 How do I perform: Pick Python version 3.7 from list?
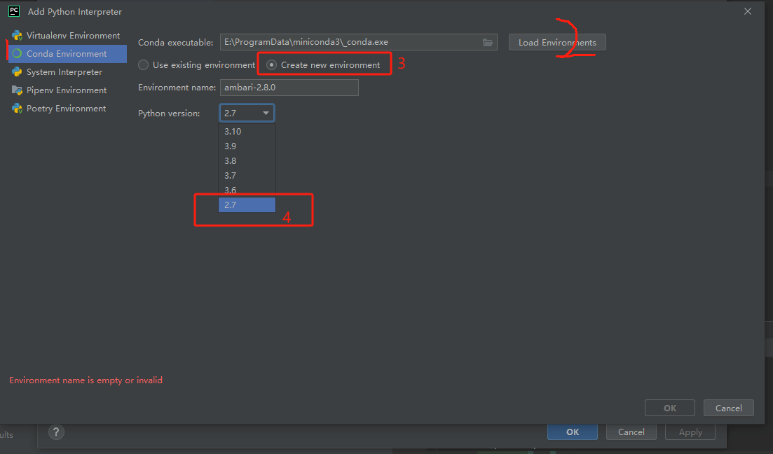point(247,175)
